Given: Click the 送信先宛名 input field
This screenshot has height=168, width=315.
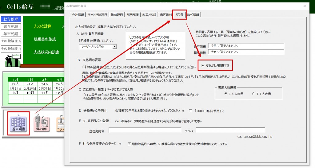Looking at the screenshot, I should pyautogui.click(x=145, y=131).
